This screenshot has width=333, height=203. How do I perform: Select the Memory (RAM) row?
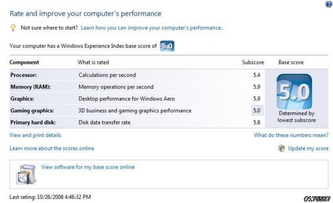pos(137,87)
